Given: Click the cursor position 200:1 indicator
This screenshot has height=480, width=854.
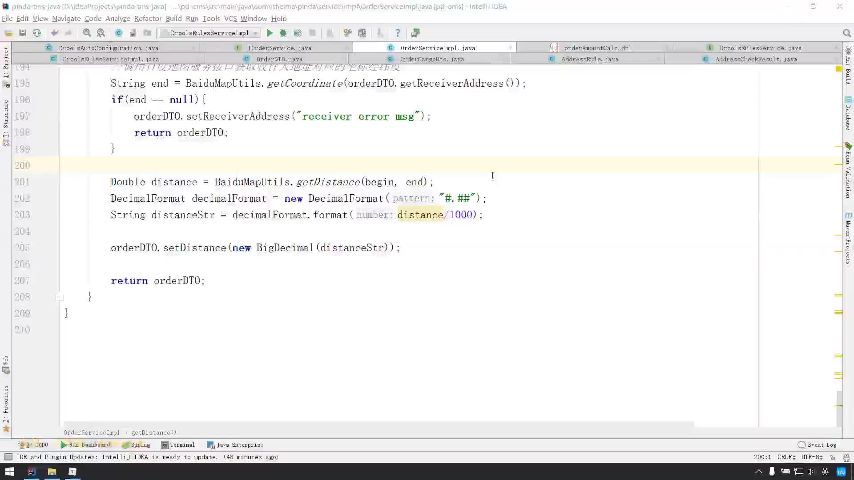Looking at the screenshot, I should pos(762,457).
